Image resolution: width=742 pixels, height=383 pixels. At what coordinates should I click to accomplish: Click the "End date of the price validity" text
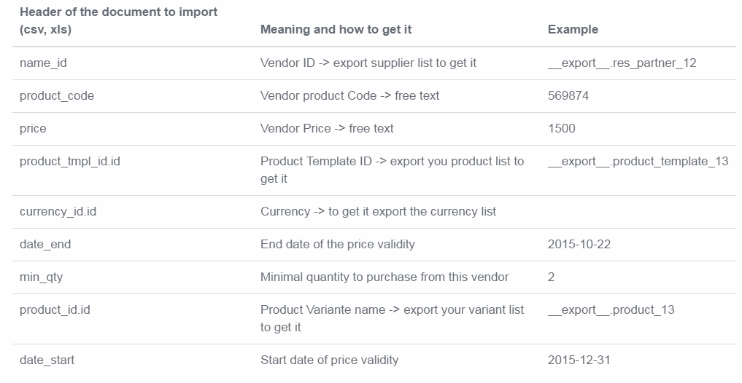tap(337, 245)
